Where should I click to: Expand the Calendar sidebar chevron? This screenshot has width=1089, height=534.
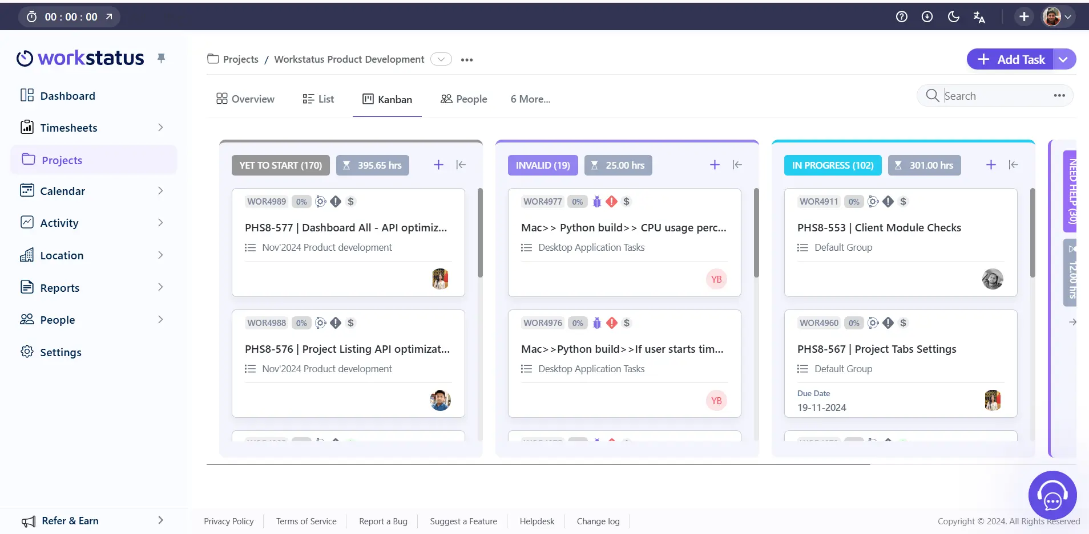click(160, 191)
